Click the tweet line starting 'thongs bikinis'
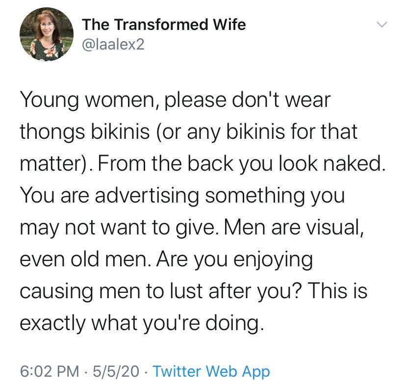 [x=188, y=131]
